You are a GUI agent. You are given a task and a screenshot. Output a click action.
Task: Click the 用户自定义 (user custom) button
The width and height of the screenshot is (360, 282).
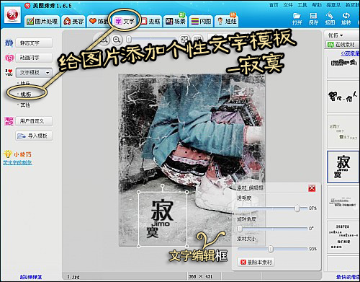click(34, 121)
